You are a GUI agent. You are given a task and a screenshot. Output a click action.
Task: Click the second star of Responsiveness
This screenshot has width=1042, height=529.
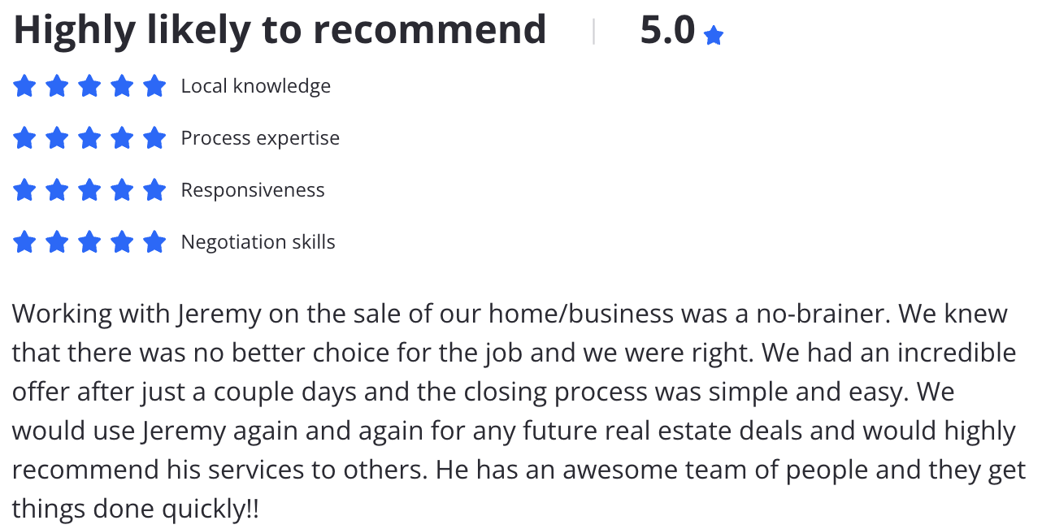tap(57, 189)
